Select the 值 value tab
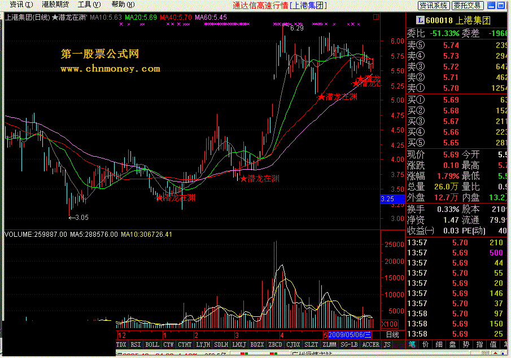Viewport: 511px width, 358px height. [493, 344]
